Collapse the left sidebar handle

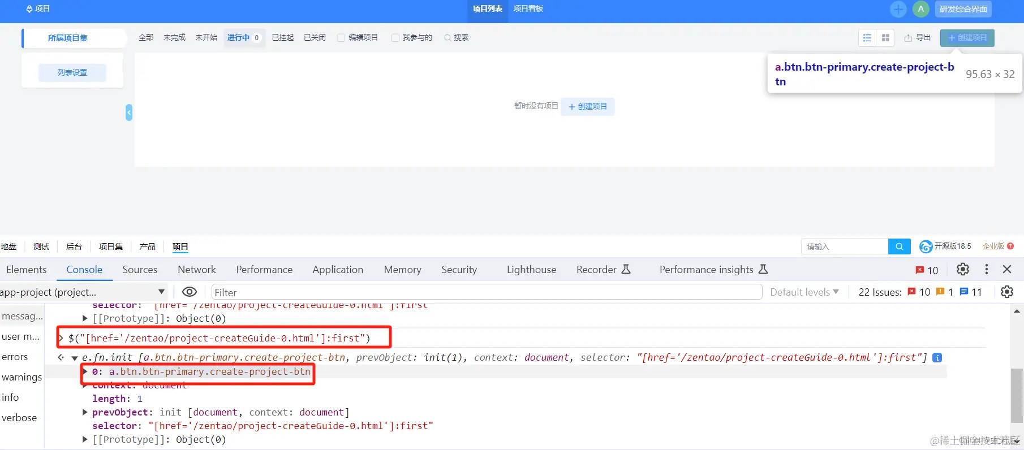[x=129, y=112]
